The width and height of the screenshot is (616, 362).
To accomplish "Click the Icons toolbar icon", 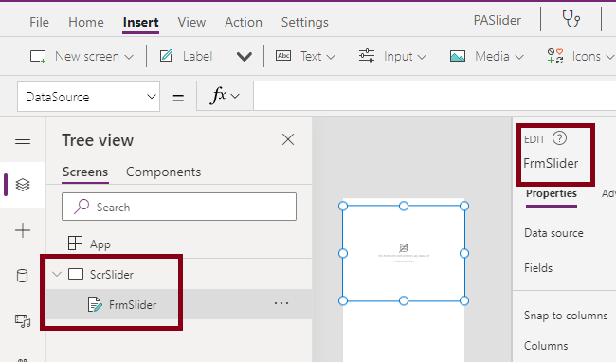I will click(555, 56).
